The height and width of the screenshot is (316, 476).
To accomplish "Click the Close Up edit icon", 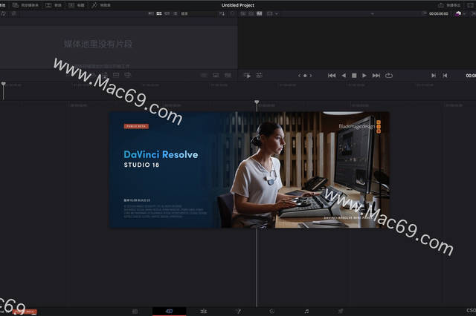I will tap(105, 75).
